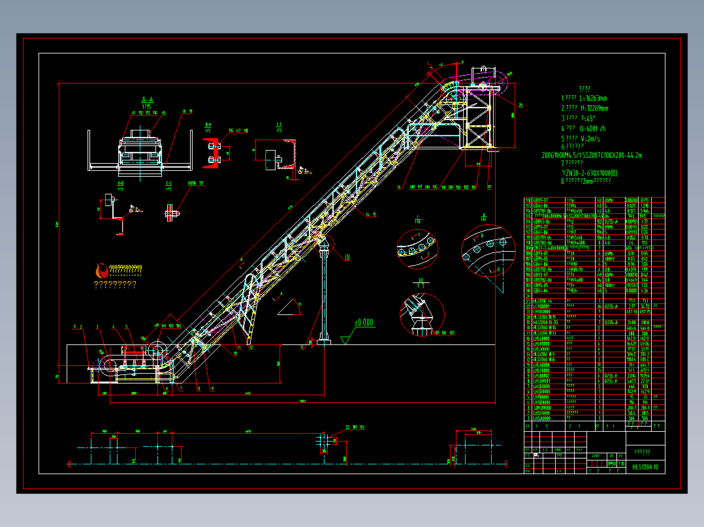This screenshot has width=704, height=527.
Task: Click the elevation triangle symbol at ground level
Action: (345, 340)
